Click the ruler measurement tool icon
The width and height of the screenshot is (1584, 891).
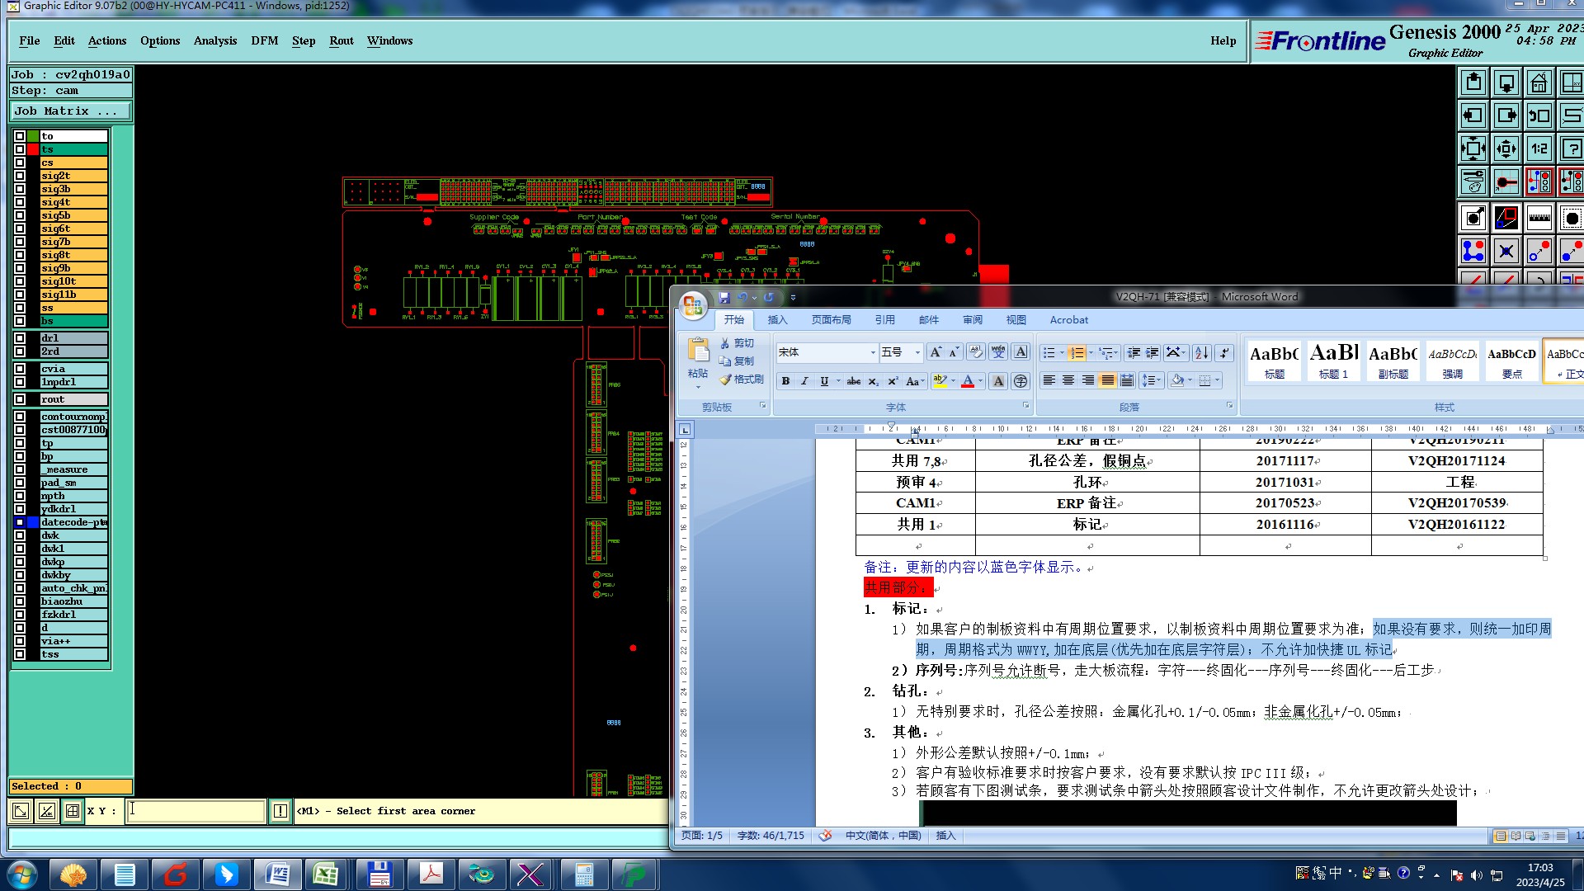[1539, 218]
